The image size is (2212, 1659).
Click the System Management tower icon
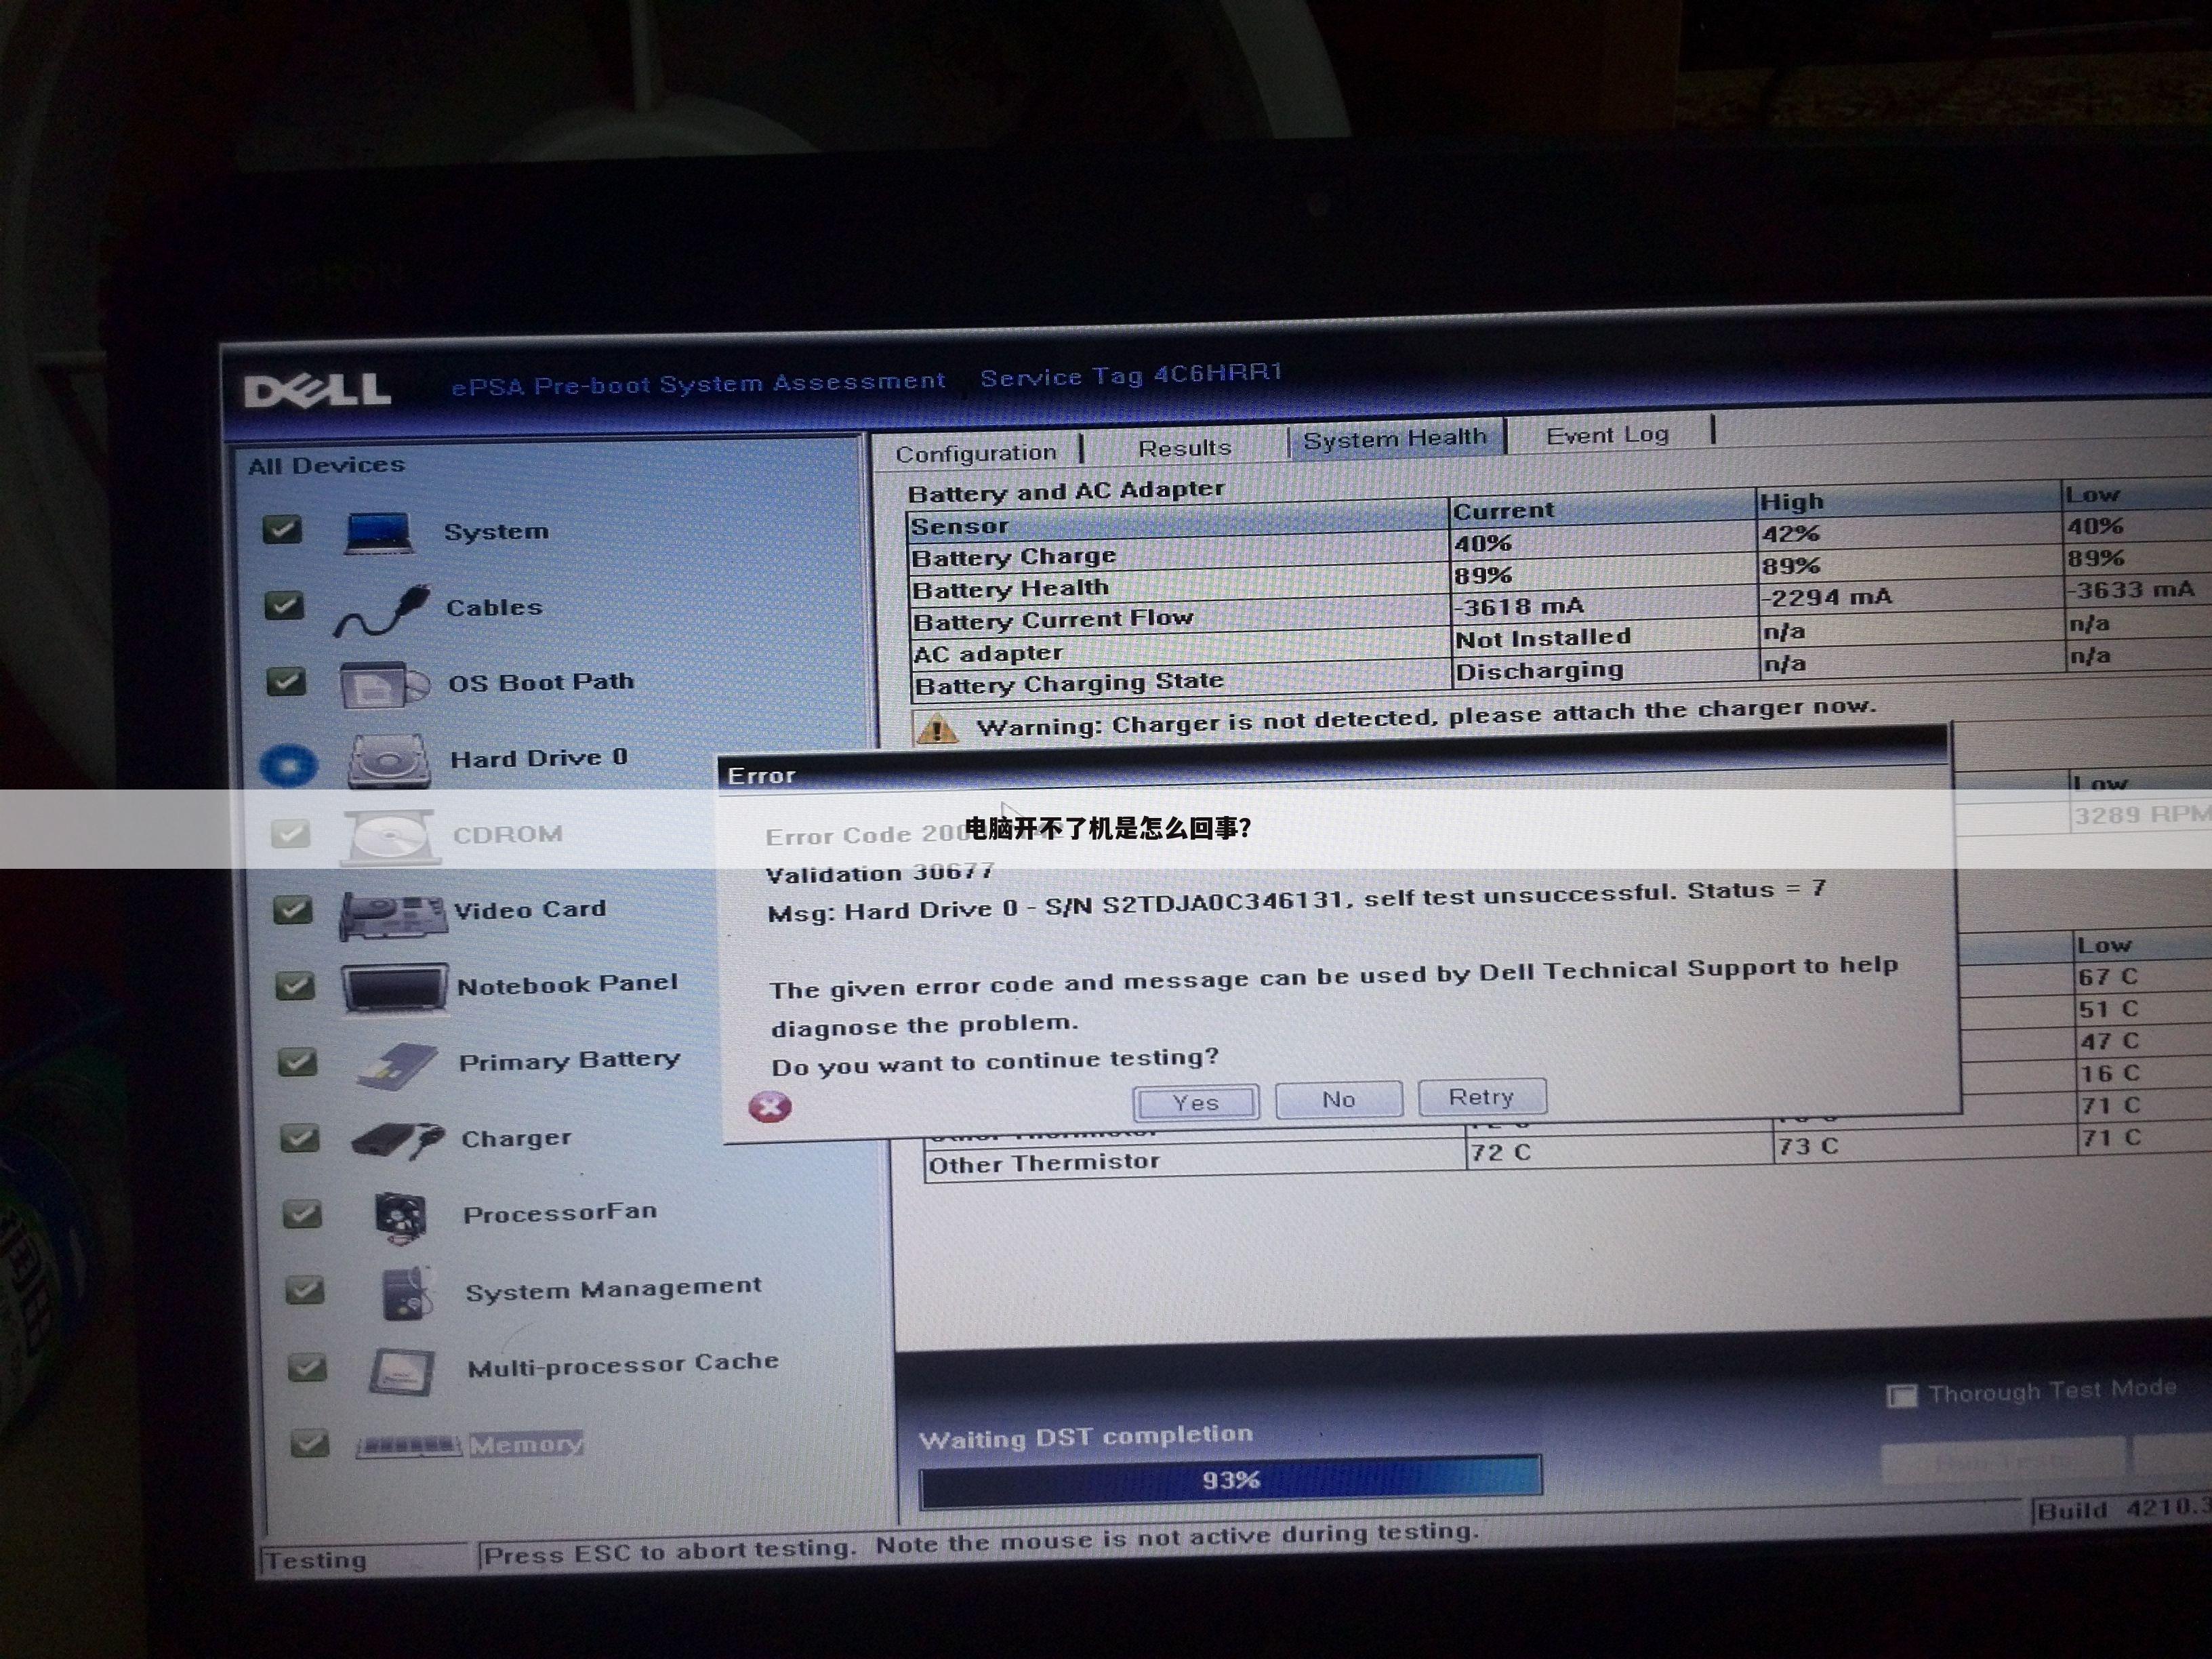[407, 1294]
